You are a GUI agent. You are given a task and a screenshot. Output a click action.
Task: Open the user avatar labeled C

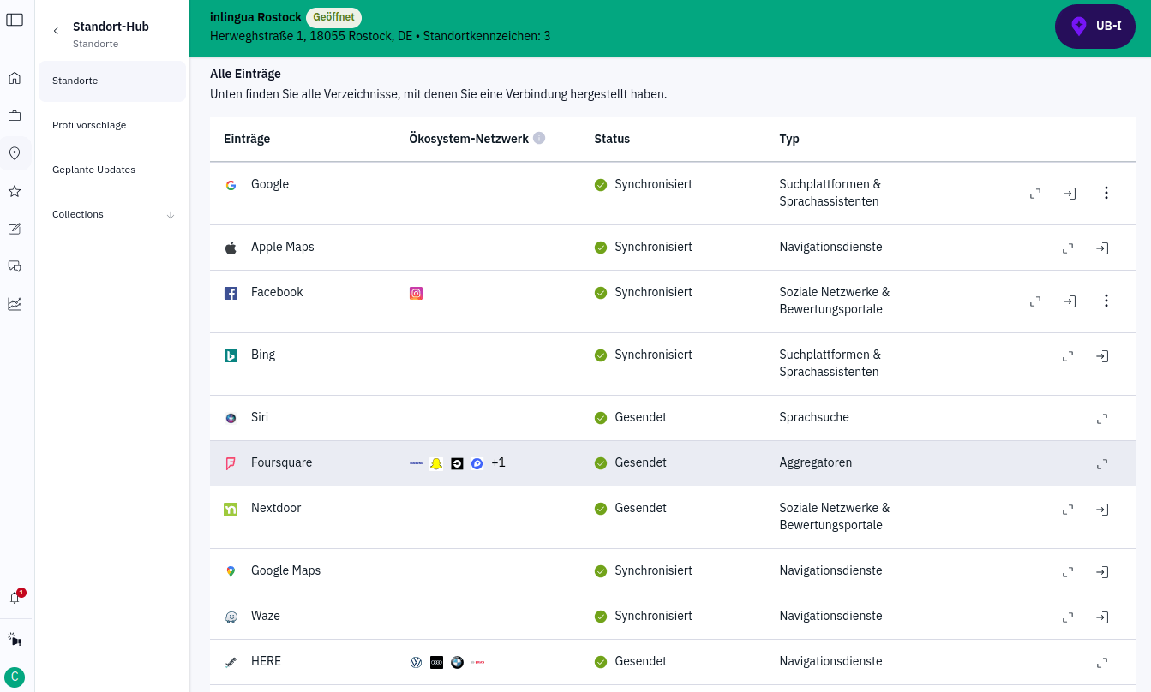coord(15,677)
